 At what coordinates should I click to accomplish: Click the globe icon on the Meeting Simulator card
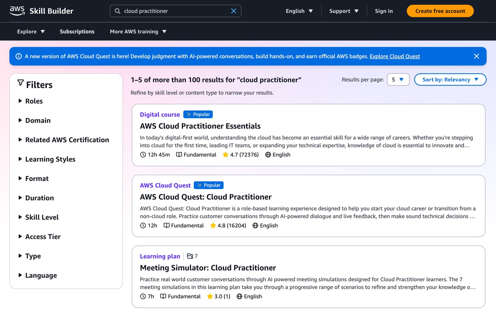239,296
